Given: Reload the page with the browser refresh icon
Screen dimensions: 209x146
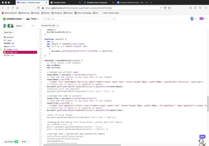Looking at the screenshot, I should click(x=13, y=8).
